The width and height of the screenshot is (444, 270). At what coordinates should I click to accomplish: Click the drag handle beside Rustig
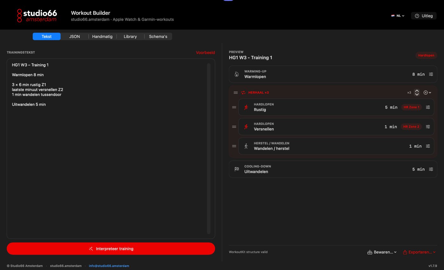coord(234,107)
